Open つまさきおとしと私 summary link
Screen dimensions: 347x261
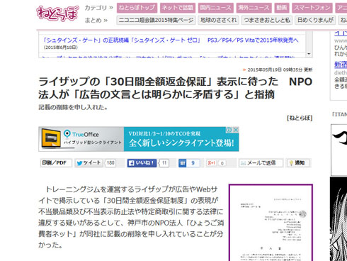[x=267, y=20]
